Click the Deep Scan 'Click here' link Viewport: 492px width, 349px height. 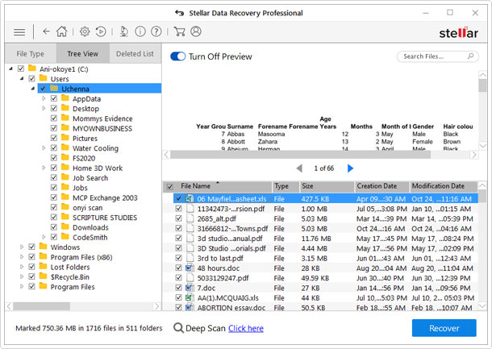click(x=246, y=328)
